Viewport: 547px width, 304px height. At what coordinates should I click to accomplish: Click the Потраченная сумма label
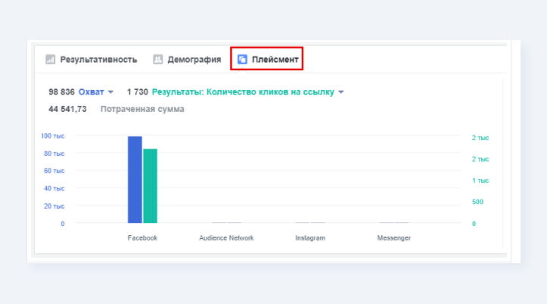[142, 109]
